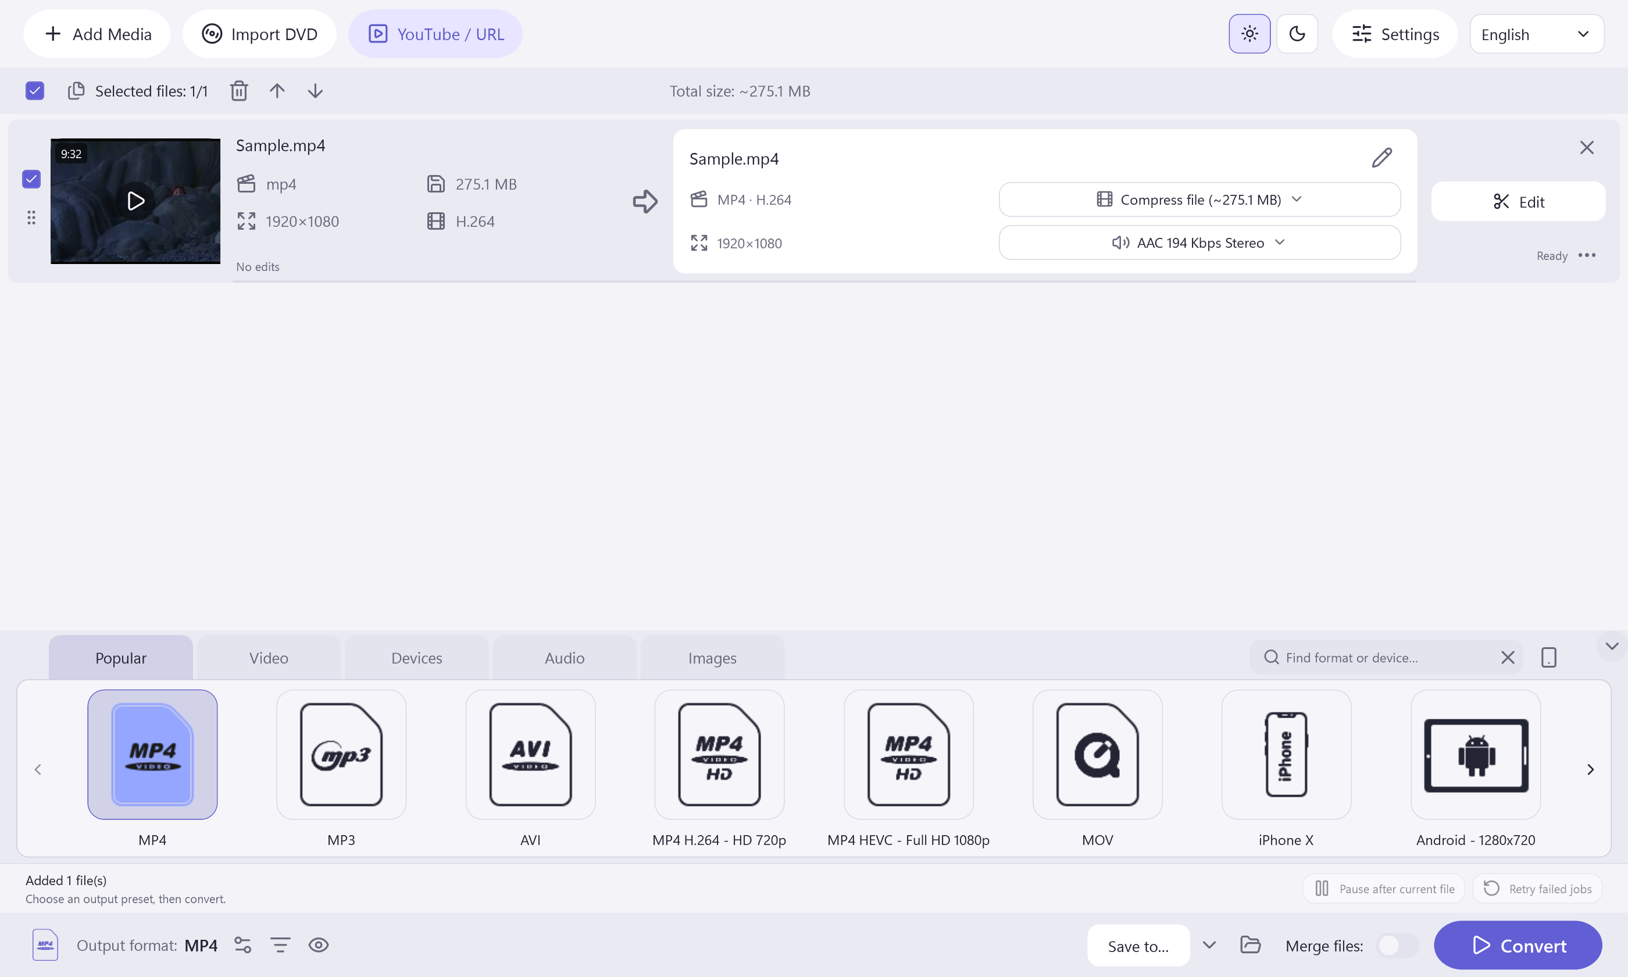
Task: Open the output folder icon
Action: coord(1250,946)
